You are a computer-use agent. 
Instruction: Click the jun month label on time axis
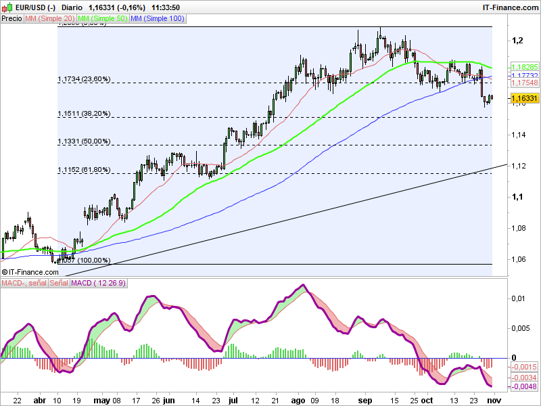click(x=168, y=401)
